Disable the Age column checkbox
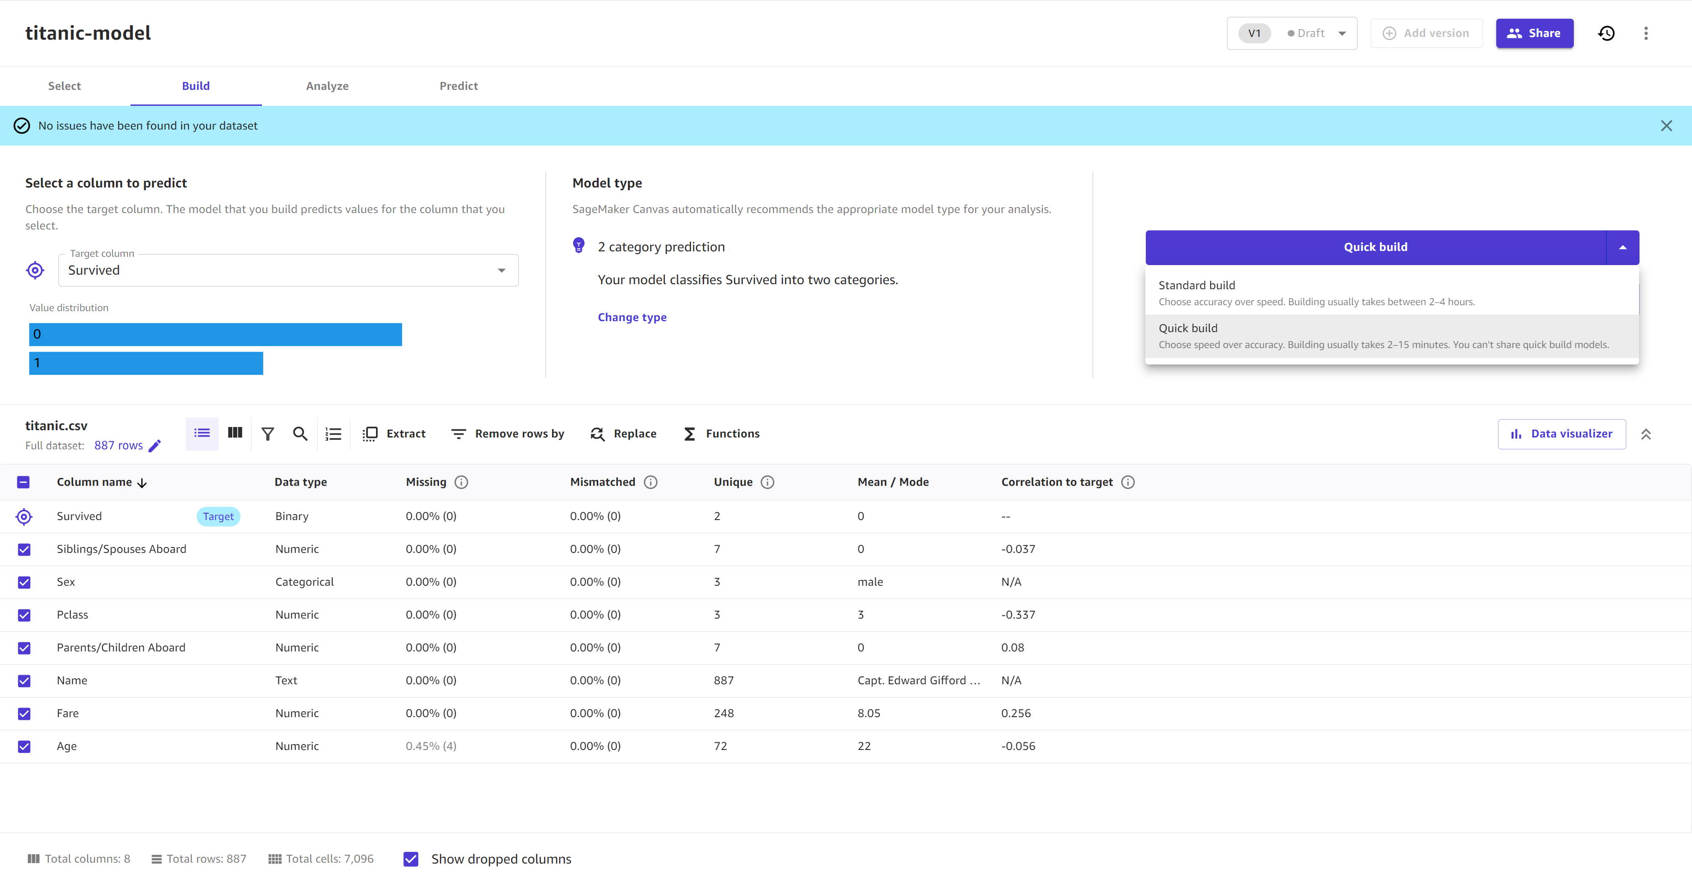This screenshot has height=885, width=1692. coord(24,746)
